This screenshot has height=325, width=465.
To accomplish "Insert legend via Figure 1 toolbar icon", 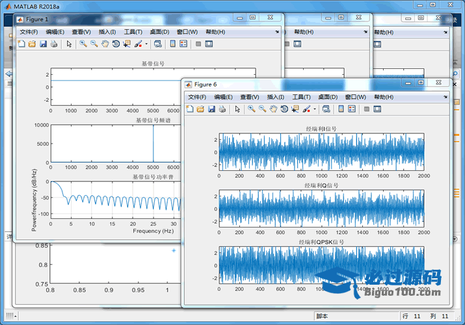I will (x=183, y=44).
